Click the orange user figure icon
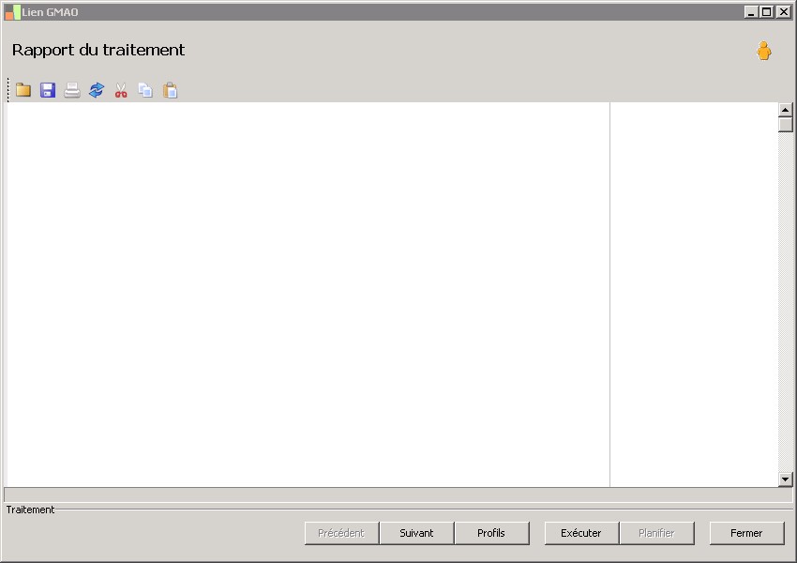The width and height of the screenshot is (797, 563). [x=763, y=51]
